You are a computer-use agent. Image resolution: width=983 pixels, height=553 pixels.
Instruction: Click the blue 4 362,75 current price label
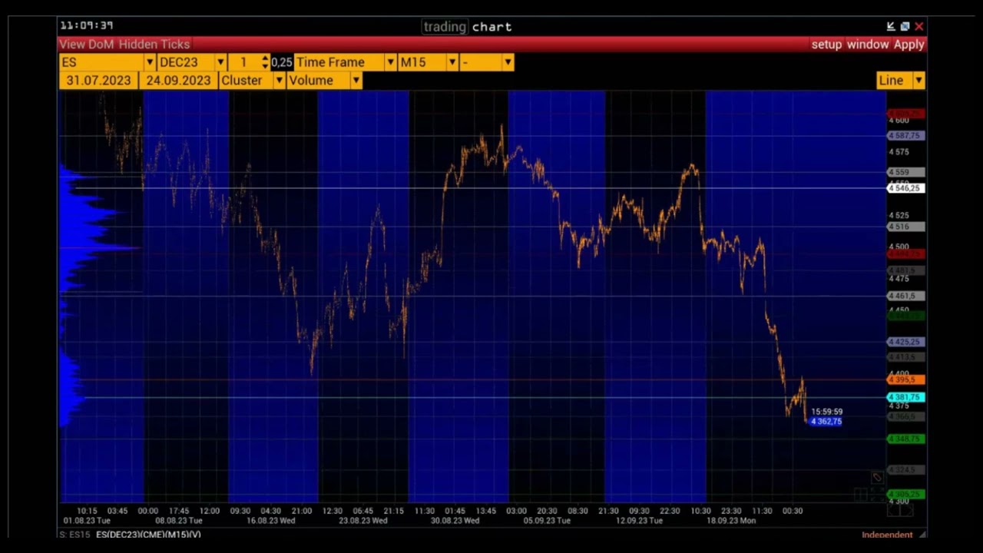[x=826, y=422]
